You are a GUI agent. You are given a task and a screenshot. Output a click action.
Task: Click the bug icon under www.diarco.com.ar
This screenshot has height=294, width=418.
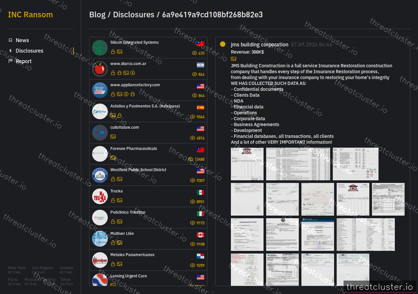click(x=119, y=73)
